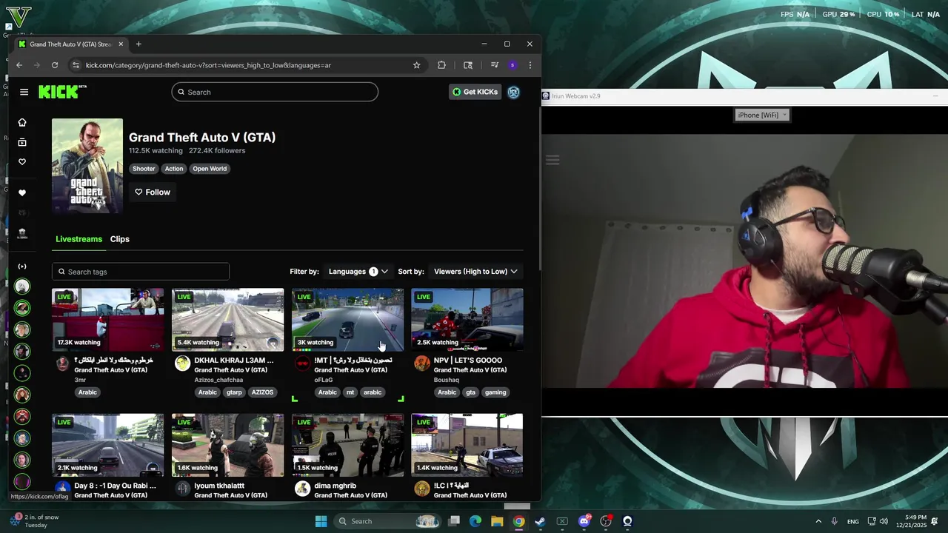Click Windows Start button

tap(321, 521)
